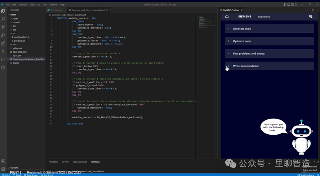Open Explorer views and more actions ellipsis
The width and height of the screenshot is (320, 176).
click(42, 10)
